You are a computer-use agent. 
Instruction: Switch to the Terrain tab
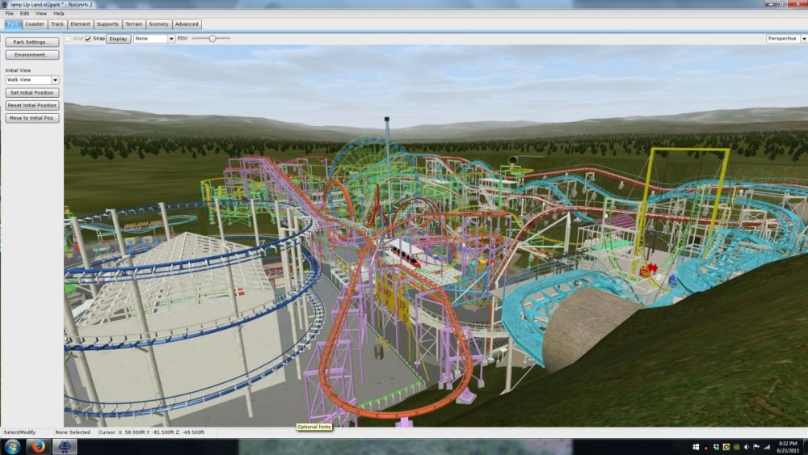[133, 24]
